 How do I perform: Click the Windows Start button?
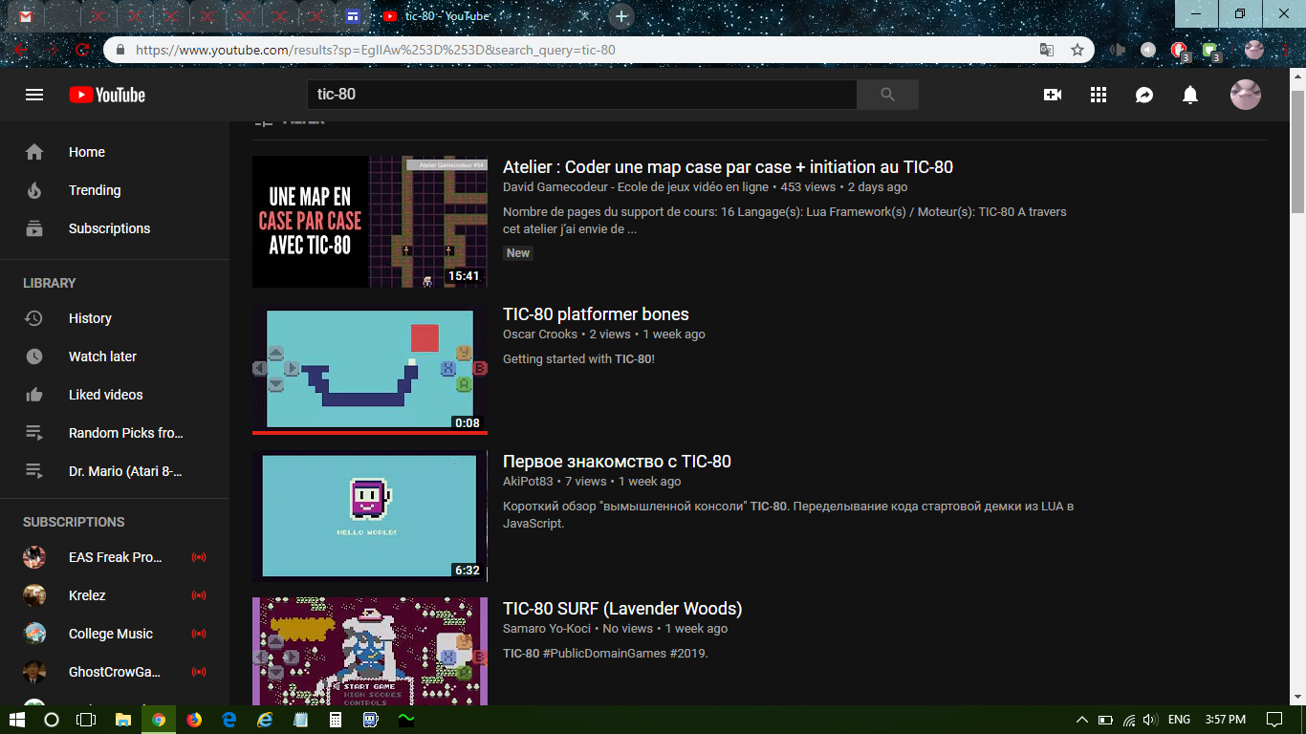17,720
